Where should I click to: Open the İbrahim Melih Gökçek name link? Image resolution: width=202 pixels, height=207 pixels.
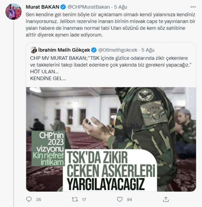click(x=64, y=50)
